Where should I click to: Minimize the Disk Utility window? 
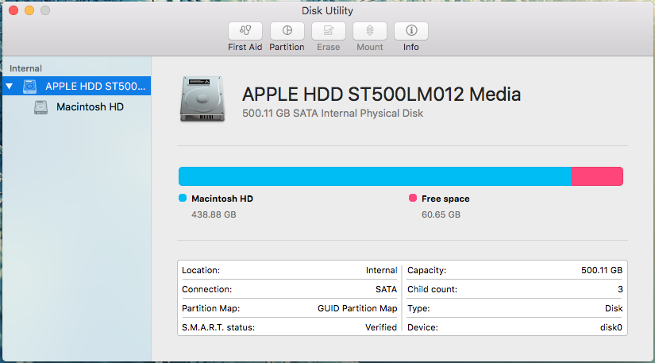pos(29,10)
